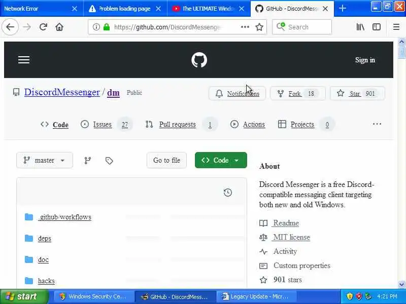Screen dimensions: 406x304
Task: Fork the repository with Fork button
Action: (x=298, y=93)
